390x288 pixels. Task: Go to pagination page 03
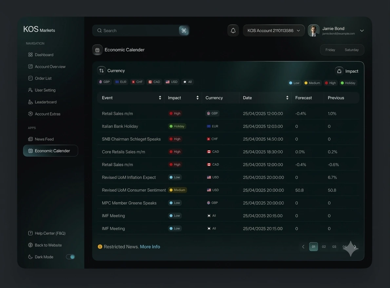(334, 247)
